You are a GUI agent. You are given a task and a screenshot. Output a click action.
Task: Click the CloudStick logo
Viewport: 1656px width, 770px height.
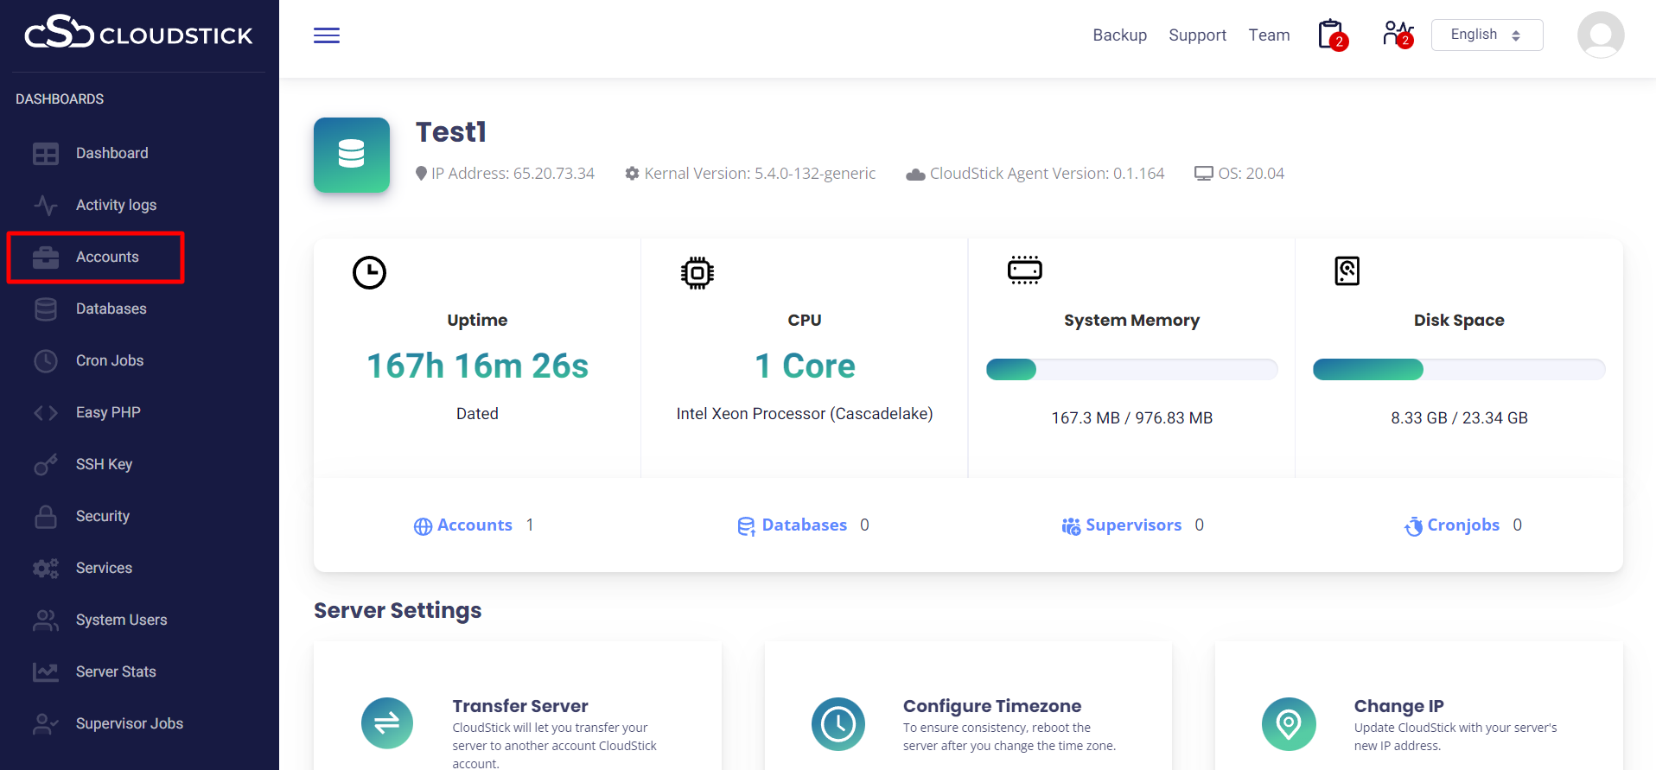tap(138, 34)
